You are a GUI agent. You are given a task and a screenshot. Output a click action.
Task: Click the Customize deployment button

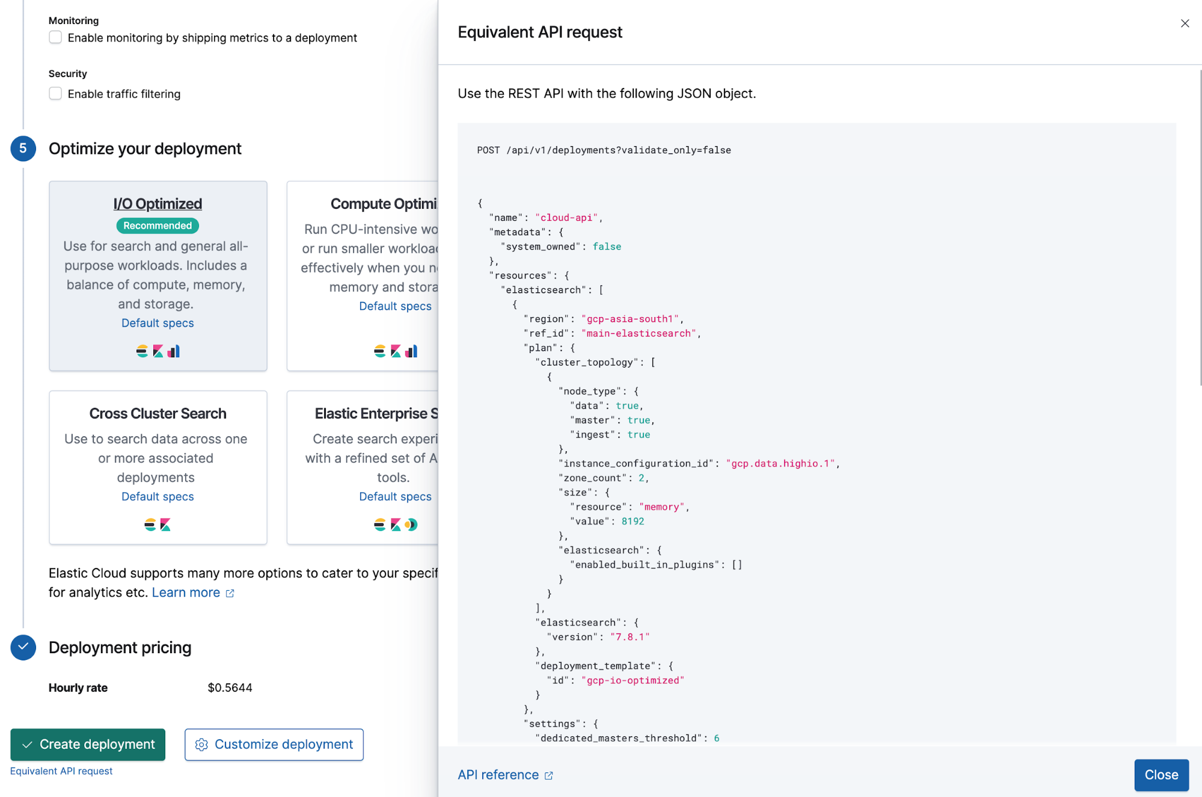point(274,745)
